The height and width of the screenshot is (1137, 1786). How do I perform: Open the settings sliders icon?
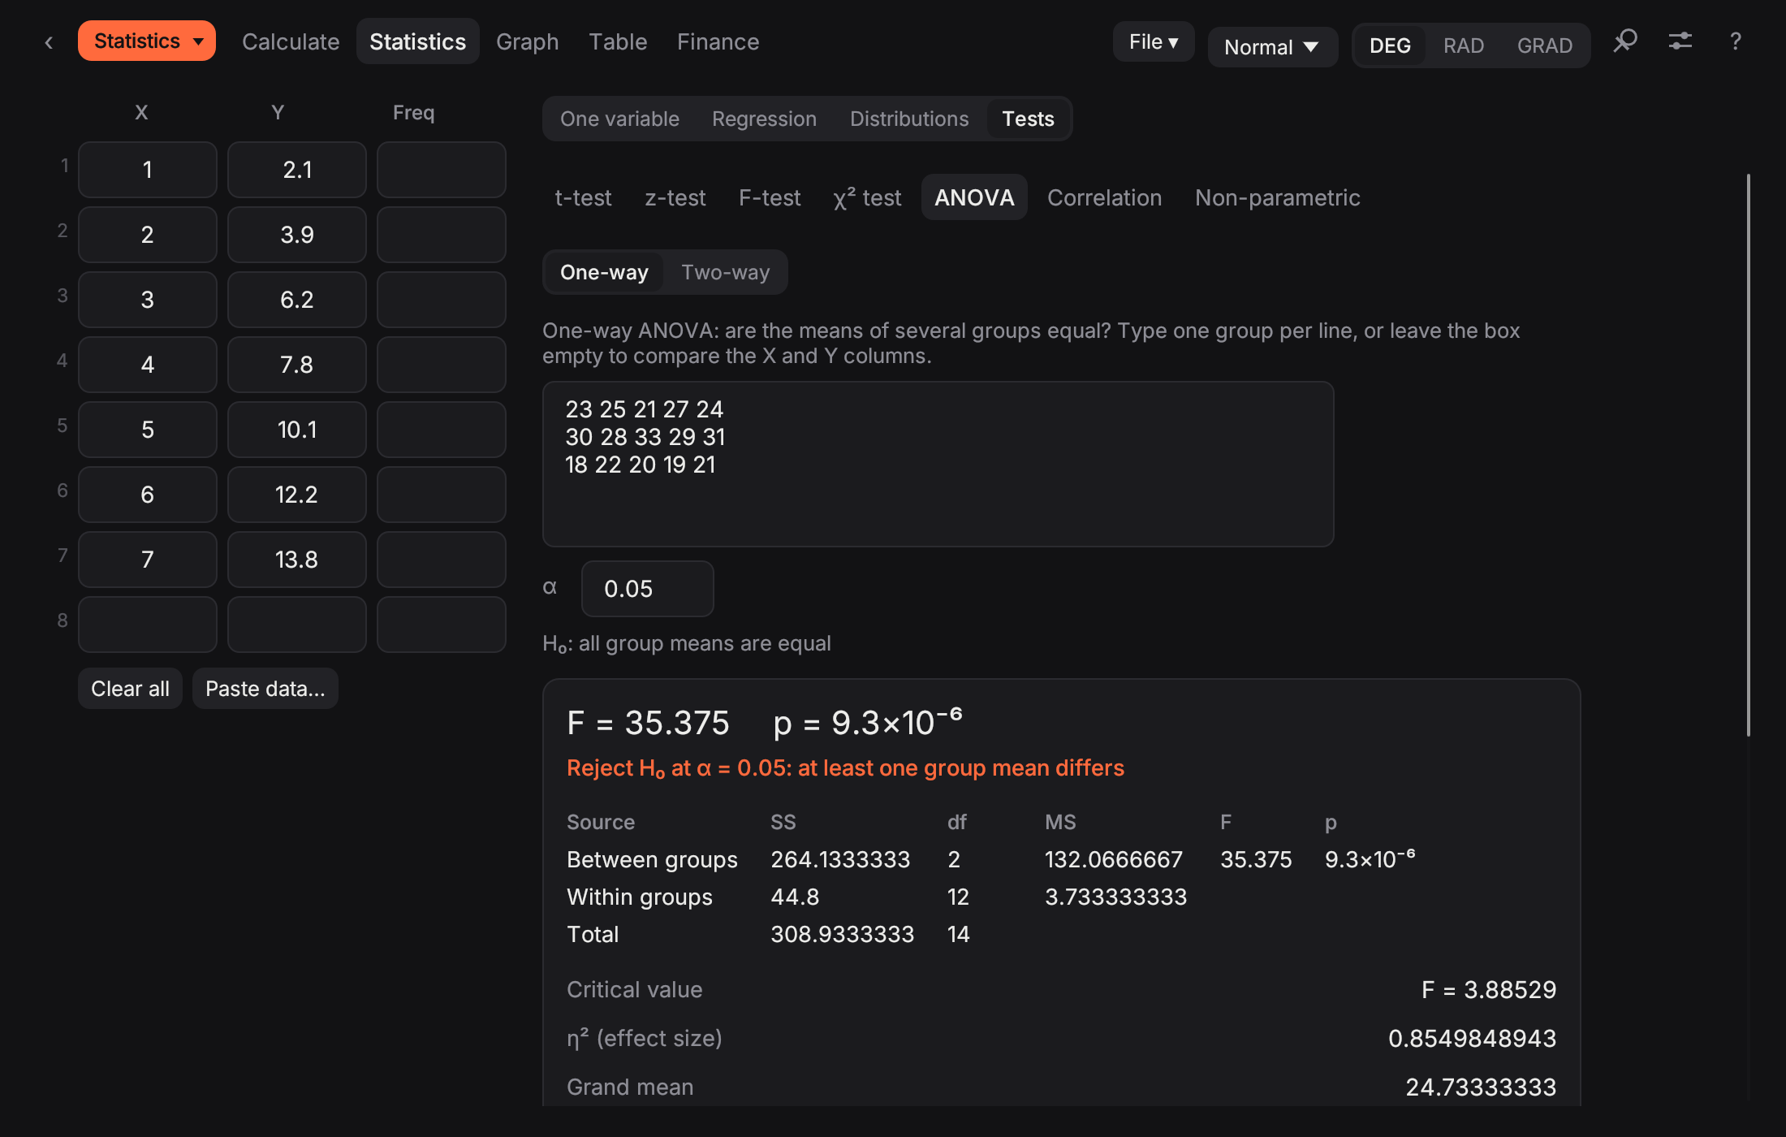(1680, 41)
